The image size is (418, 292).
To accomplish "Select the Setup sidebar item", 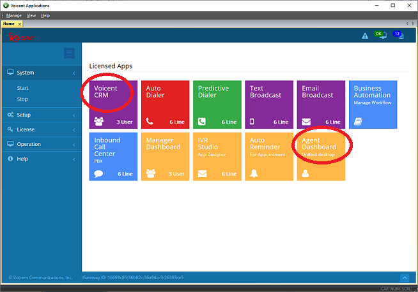I will coord(42,115).
